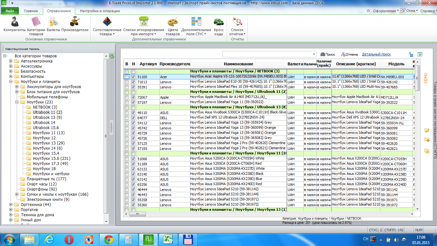Click the letter A icon right of Детальный поиск
437x246 pixels.
pos(411,54)
